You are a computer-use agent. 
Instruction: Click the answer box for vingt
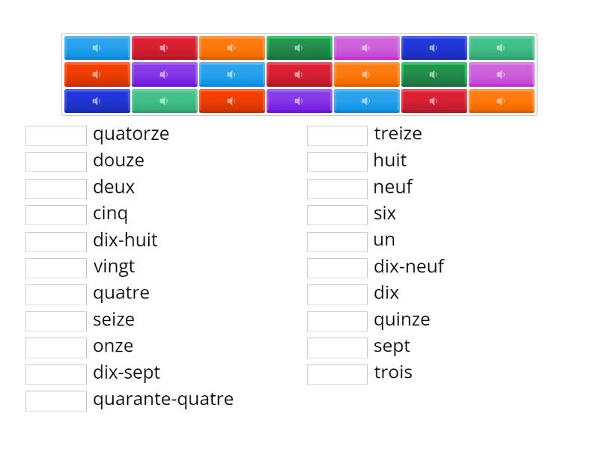click(x=55, y=268)
